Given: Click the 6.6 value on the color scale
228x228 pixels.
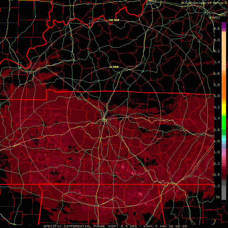Looking at the screenshot, I should pyautogui.click(x=217, y=73).
